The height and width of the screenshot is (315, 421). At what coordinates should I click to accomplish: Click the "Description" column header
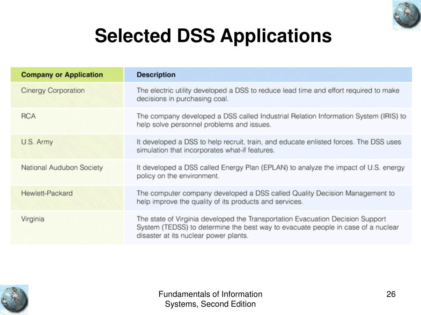tap(268, 75)
